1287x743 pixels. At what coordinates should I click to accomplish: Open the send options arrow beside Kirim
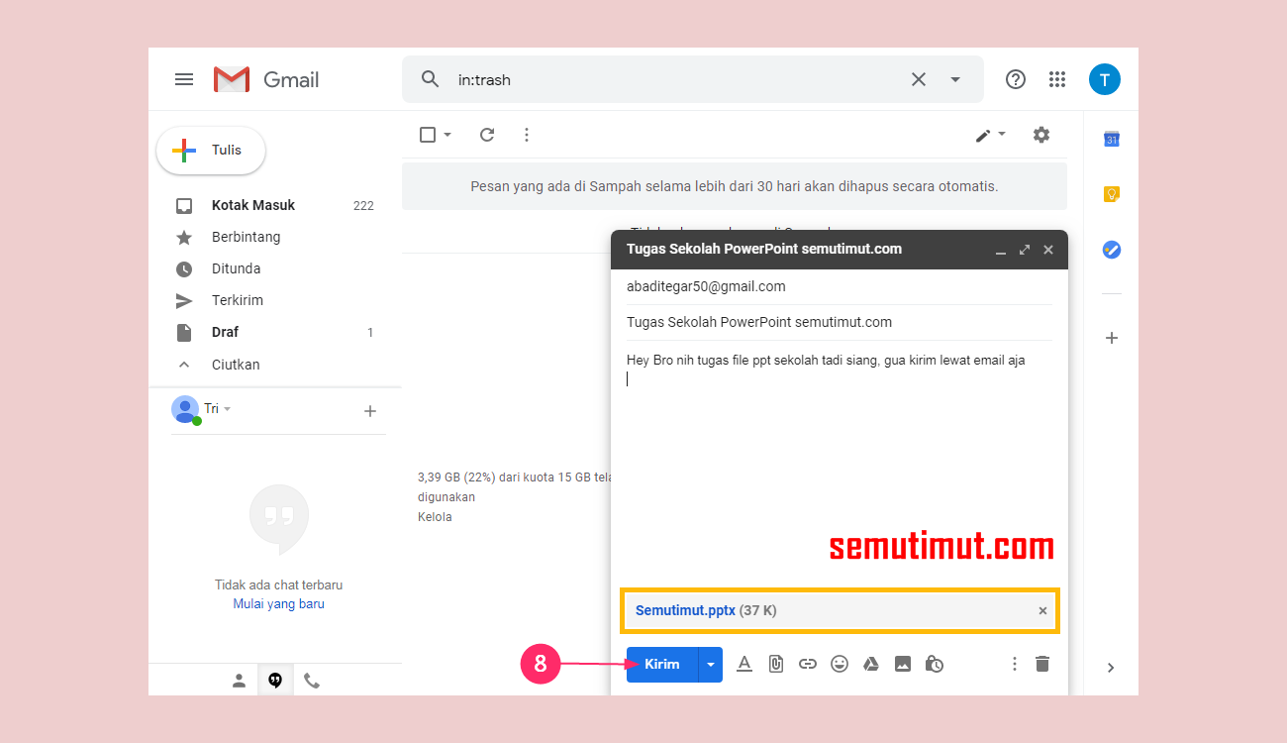[711, 665]
